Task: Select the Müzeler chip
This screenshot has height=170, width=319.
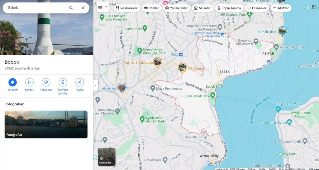Action: pos(202,8)
